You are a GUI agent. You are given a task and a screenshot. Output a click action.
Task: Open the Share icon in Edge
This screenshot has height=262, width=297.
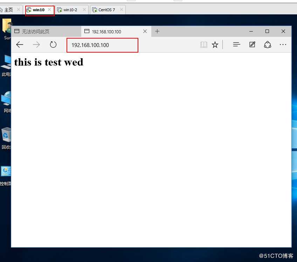(x=268, y=45)
